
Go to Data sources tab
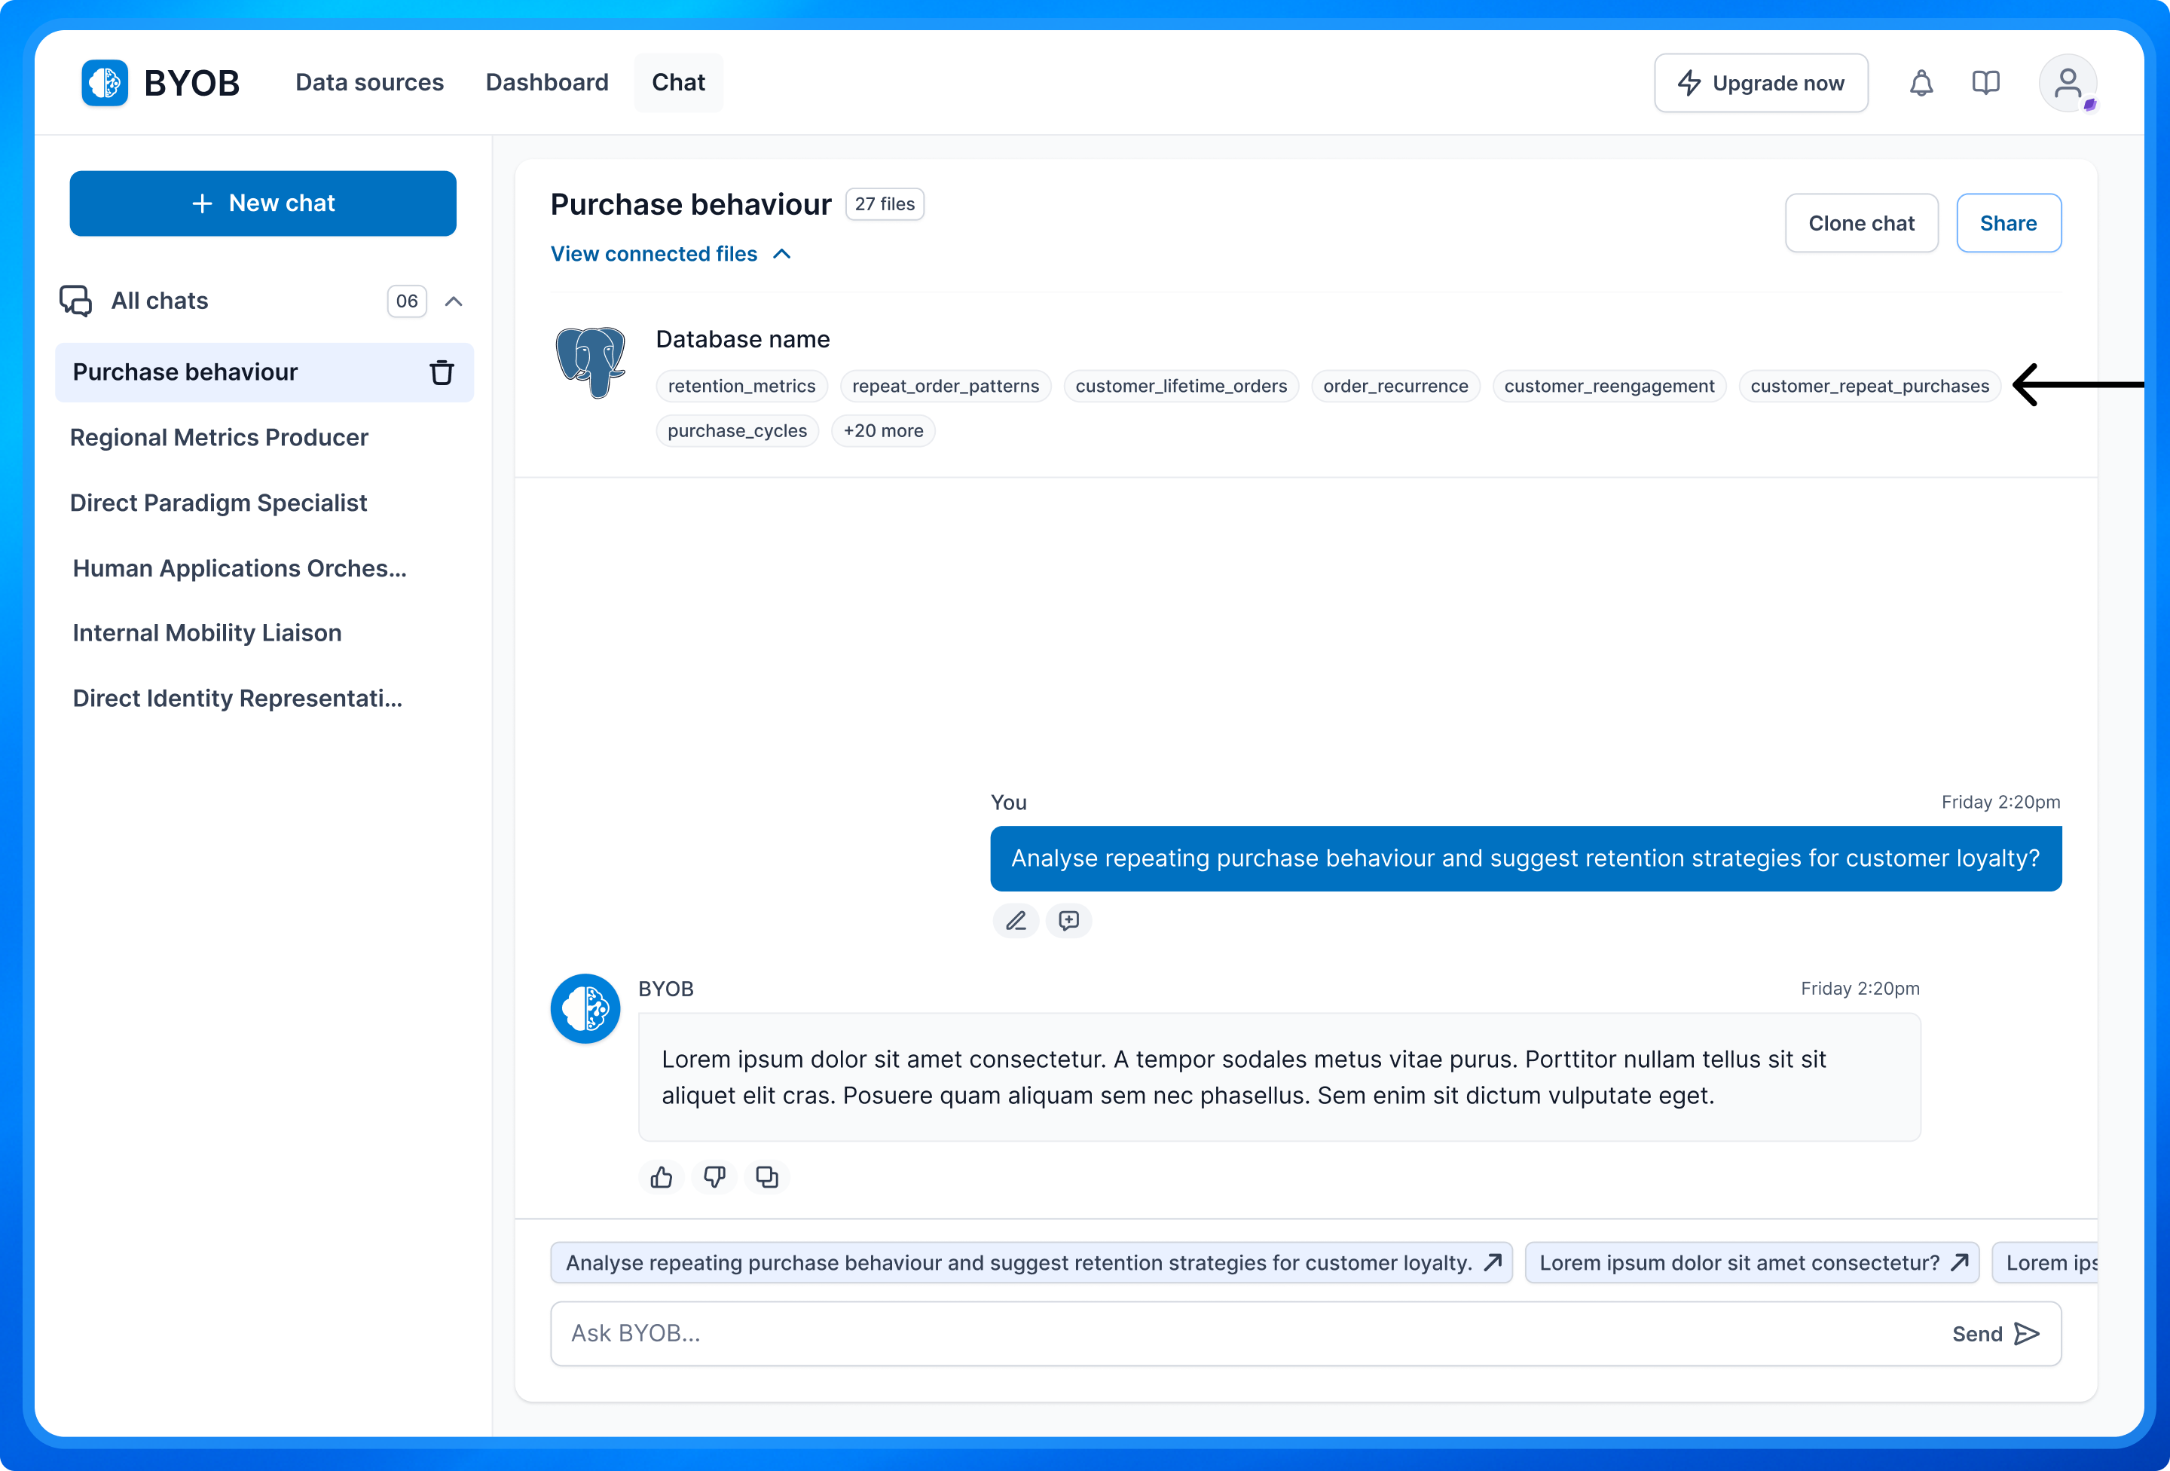coord(369,82)
